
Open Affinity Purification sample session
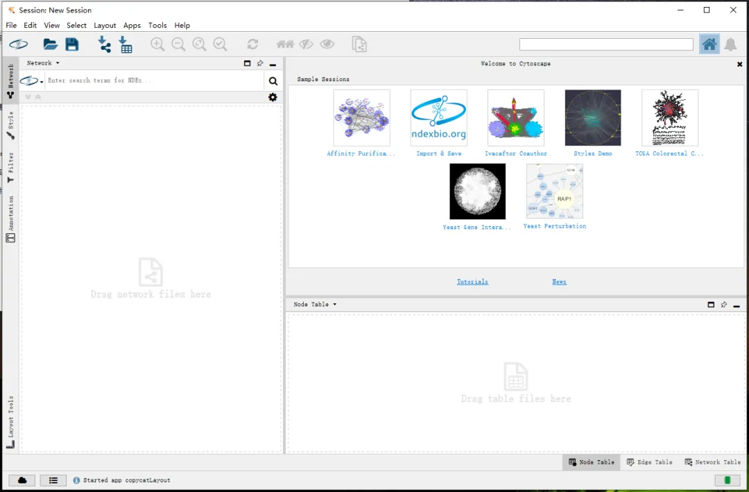tap(361, 117)
